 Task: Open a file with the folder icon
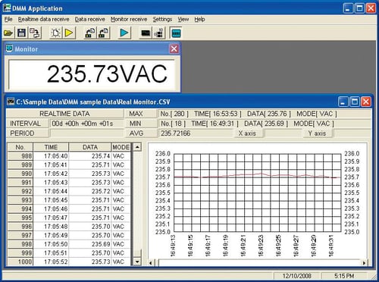pos(8,33)
